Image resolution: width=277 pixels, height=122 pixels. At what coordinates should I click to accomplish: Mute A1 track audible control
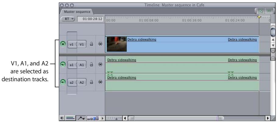tap(63, 64)
